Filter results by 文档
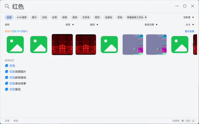 pos(44,17)
